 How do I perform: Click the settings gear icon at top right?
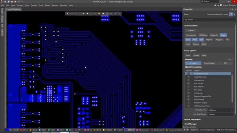click(x=215, y=5)
